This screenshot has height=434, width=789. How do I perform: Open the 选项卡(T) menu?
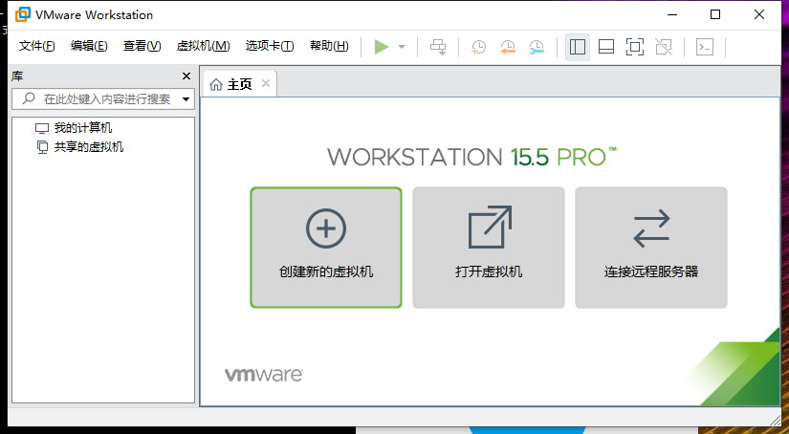[x=270, y=46]
